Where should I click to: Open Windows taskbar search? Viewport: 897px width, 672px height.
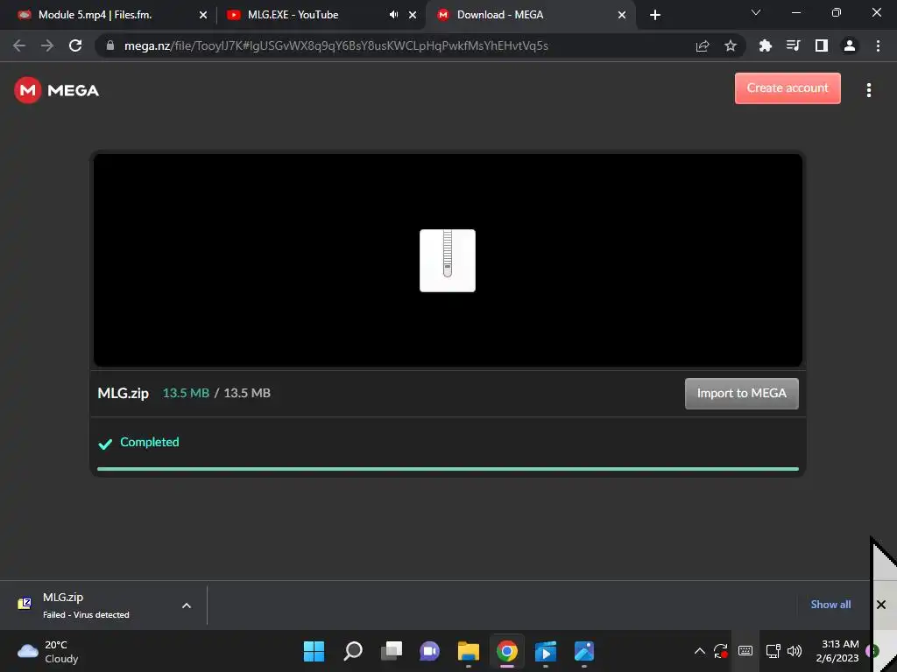(353, 651)
